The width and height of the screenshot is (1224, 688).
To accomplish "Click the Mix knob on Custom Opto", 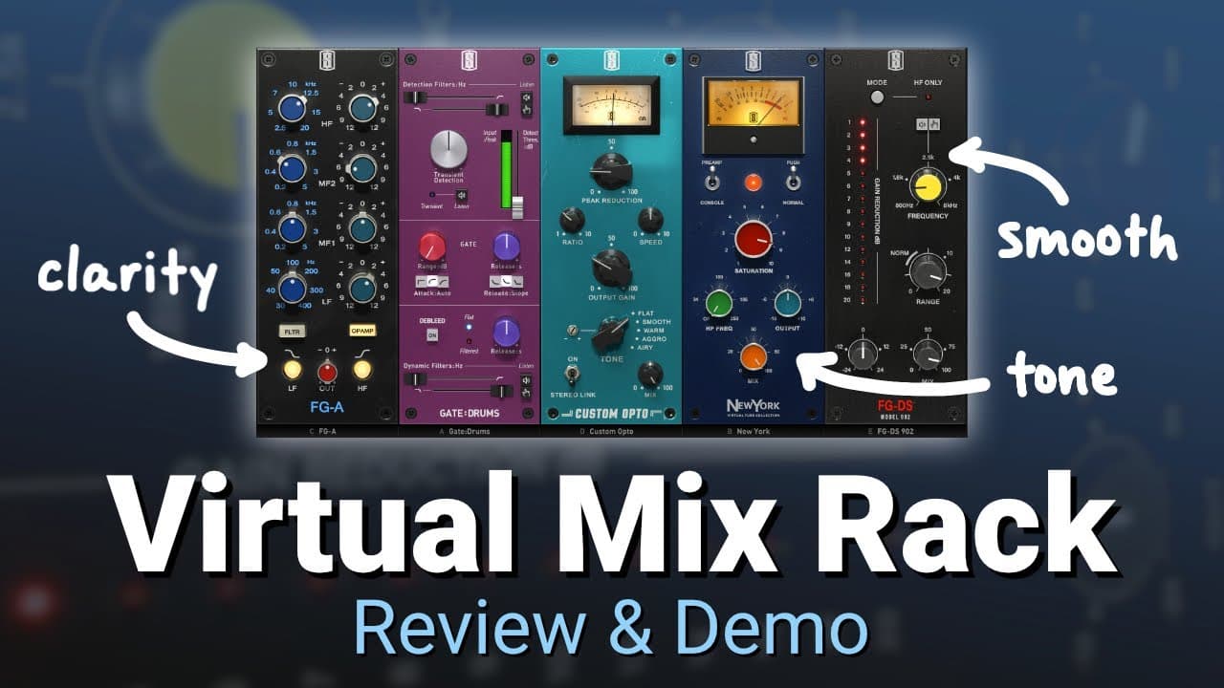I will (650, 373).
